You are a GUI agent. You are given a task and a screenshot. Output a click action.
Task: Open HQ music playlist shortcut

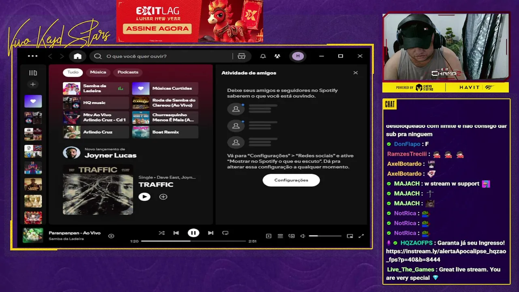tap(96, 103)
